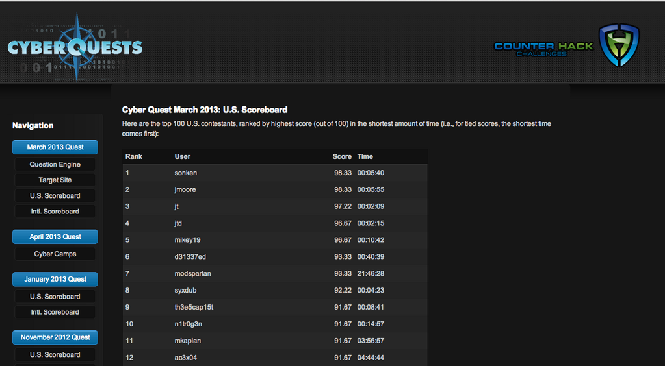Image resolution: width=665 pixels, height=366 pixels.
Task: Open the January 2013 Quest section
Action: click(55, 279)
